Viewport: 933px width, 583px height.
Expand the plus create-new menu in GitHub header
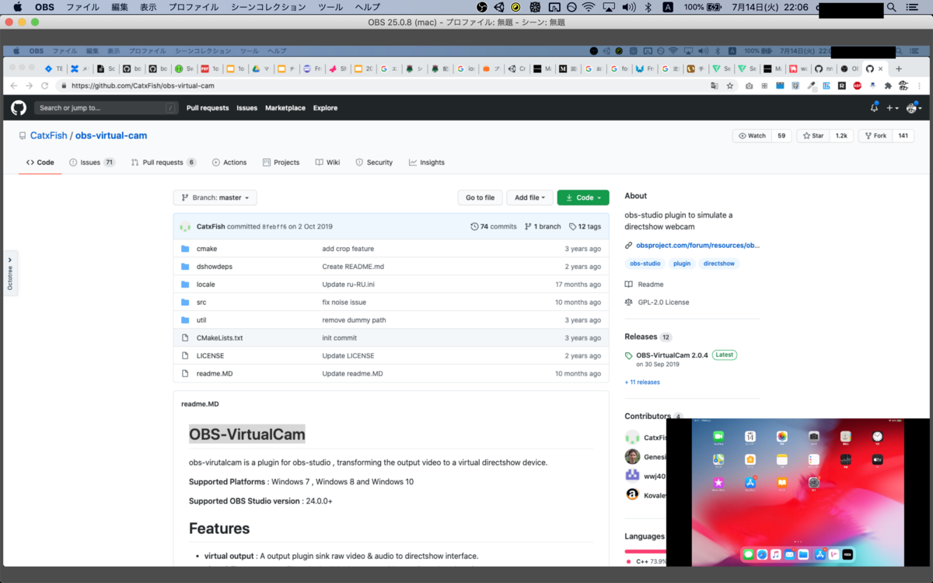pos(893,108)
